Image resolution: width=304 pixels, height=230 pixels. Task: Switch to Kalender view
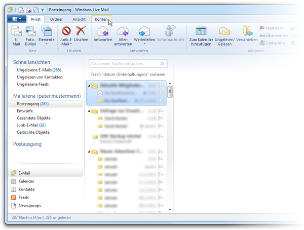23,181
